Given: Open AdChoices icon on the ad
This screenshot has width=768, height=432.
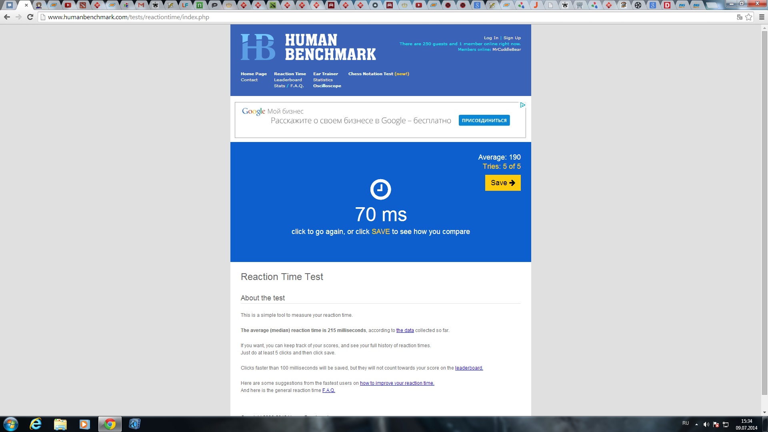Looking at the screenshot, I should (x=522, y=105).
